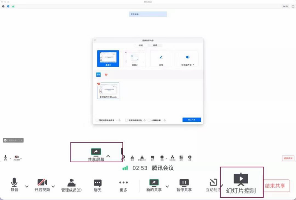Select the 桌面2 screen thumbnail

(135, 59)
